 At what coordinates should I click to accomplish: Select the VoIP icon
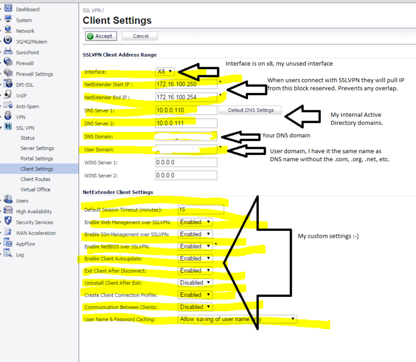[8, 95]
